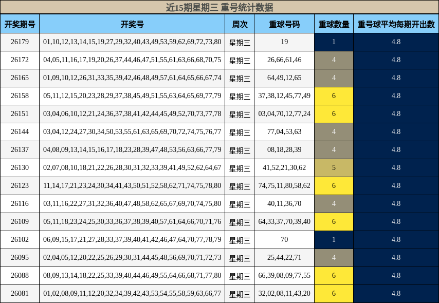Click the draw numbers of issue 26151
The width and height of the screenshot is (439, 303).
[132, 113]
